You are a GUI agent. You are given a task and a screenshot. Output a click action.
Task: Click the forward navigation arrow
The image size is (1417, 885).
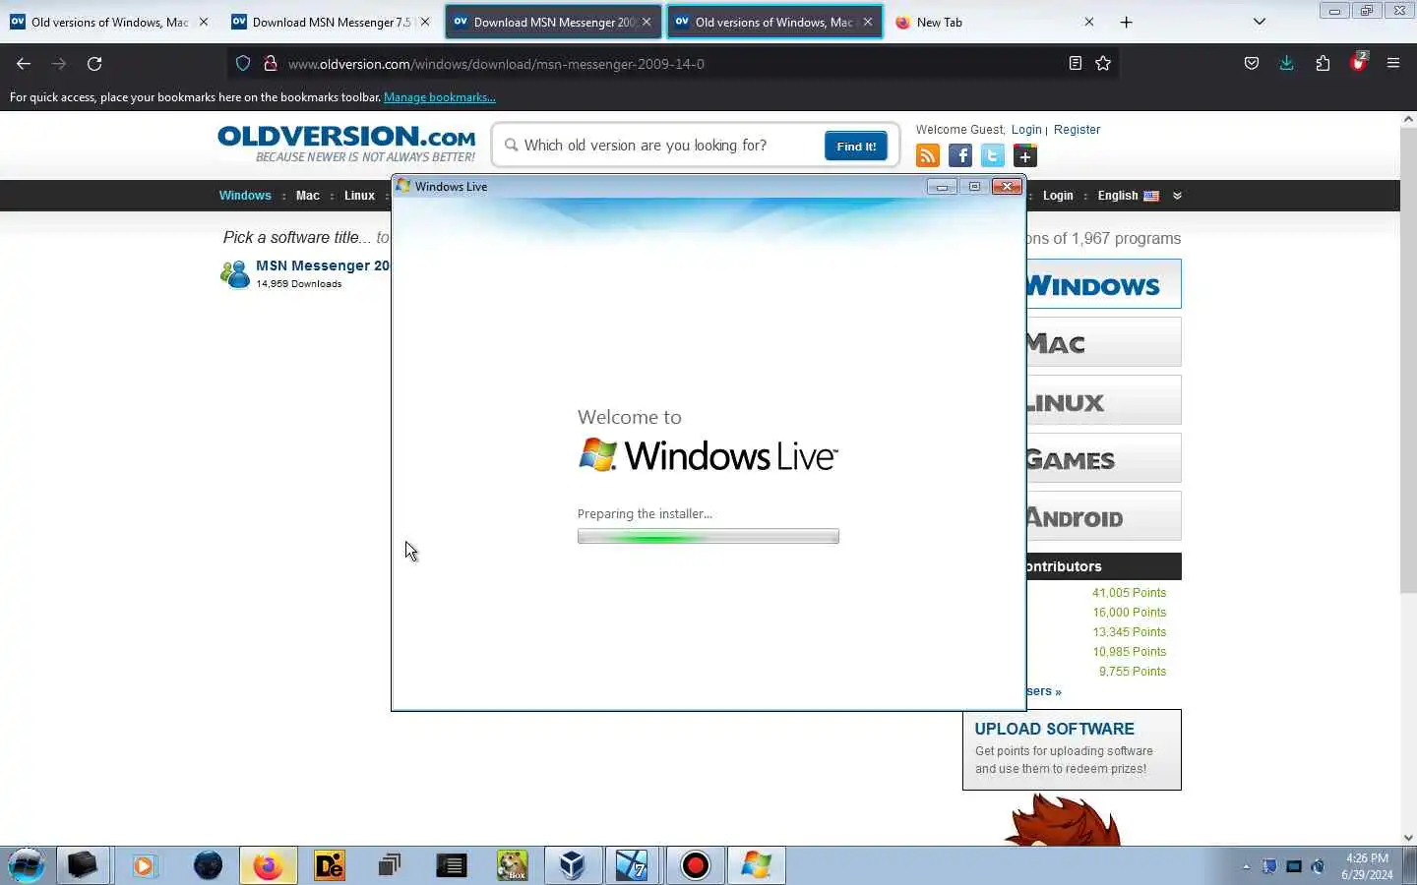tap(59, 64)
